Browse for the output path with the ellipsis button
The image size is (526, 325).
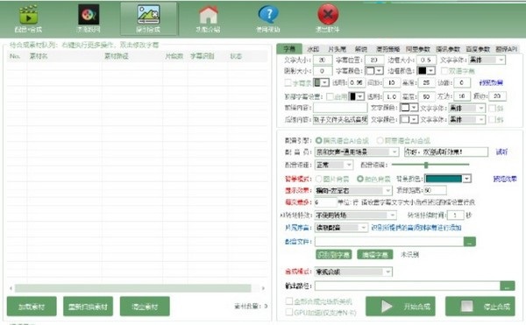[508, 286]
